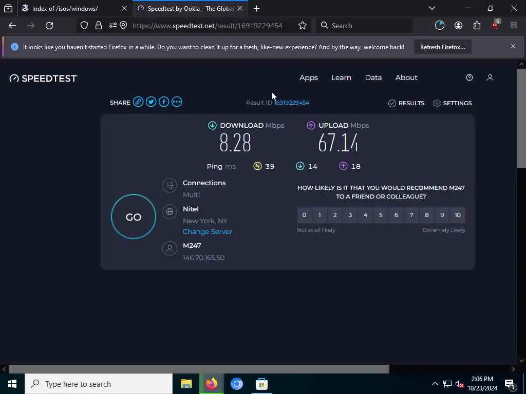Open the Windows Start menu
This screenshot has height=394, width=526.
click(12, 384)
